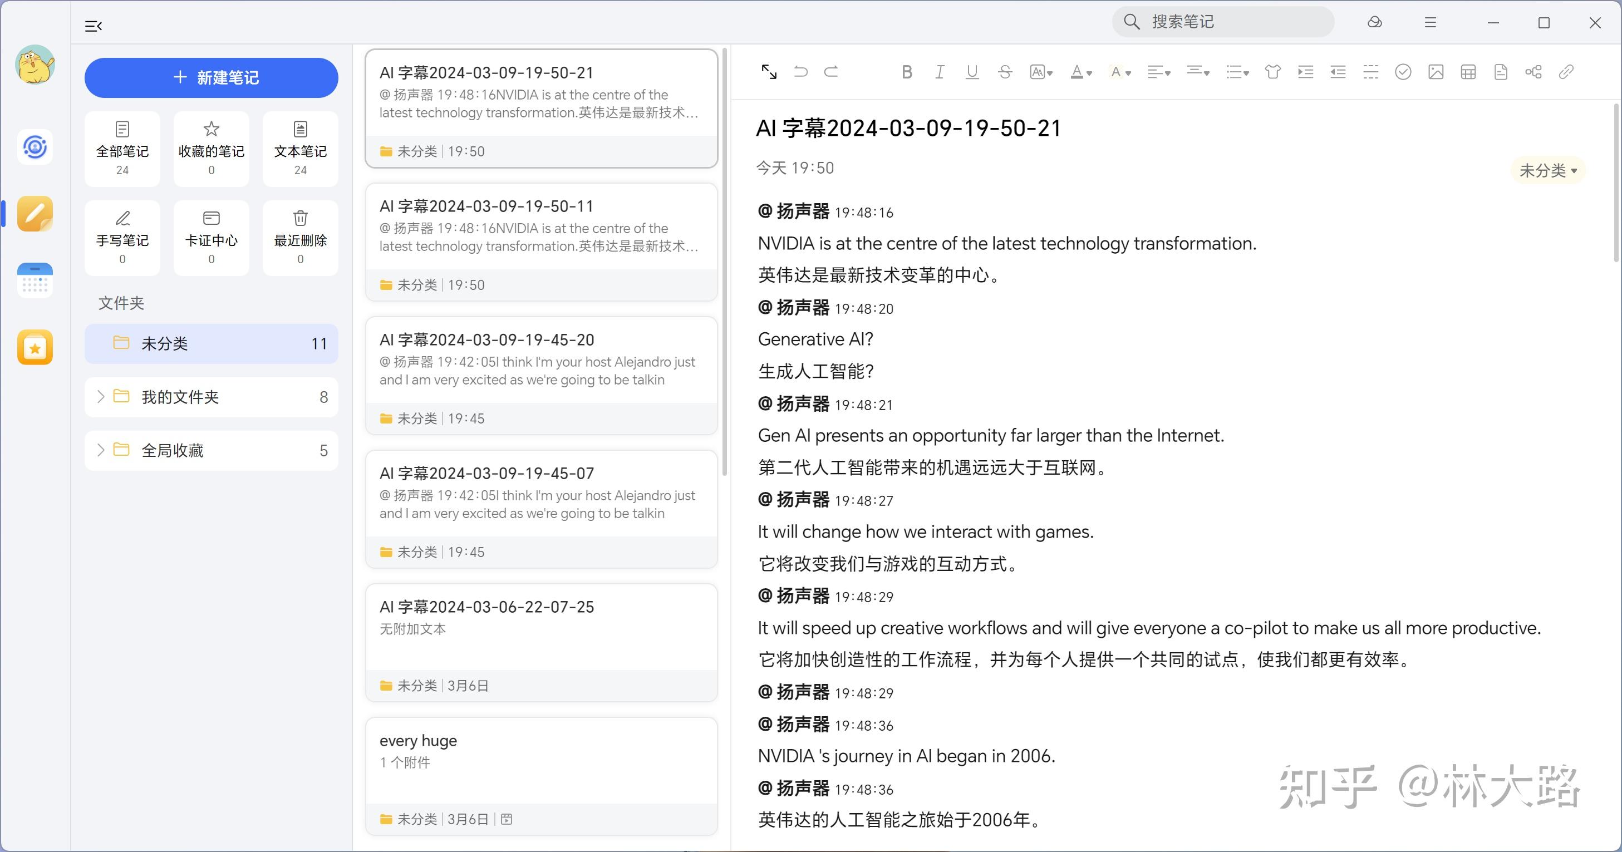
Task: Open the 'every huge' note
Action: (x=542, y=776)
